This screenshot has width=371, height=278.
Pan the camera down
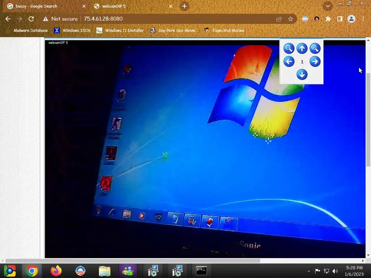pos(302,75)
